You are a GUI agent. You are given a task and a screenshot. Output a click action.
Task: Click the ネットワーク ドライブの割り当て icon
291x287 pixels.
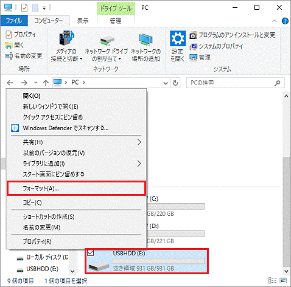coord(107,40)
